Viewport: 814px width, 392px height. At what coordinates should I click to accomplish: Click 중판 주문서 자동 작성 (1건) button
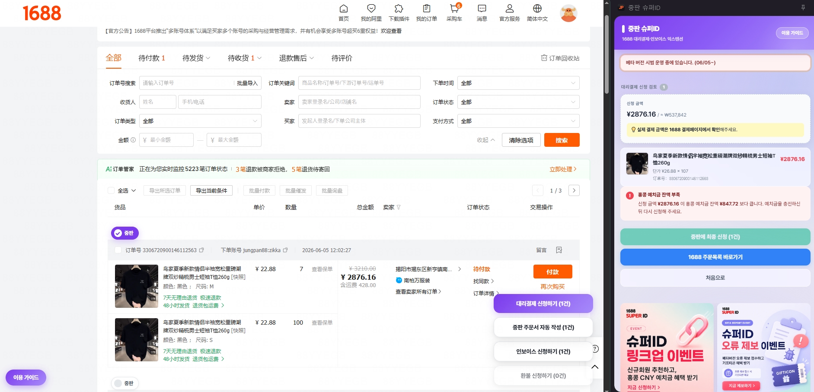(x=543, y=327)
